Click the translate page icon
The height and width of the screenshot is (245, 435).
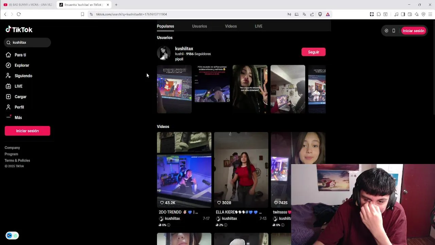304,14
